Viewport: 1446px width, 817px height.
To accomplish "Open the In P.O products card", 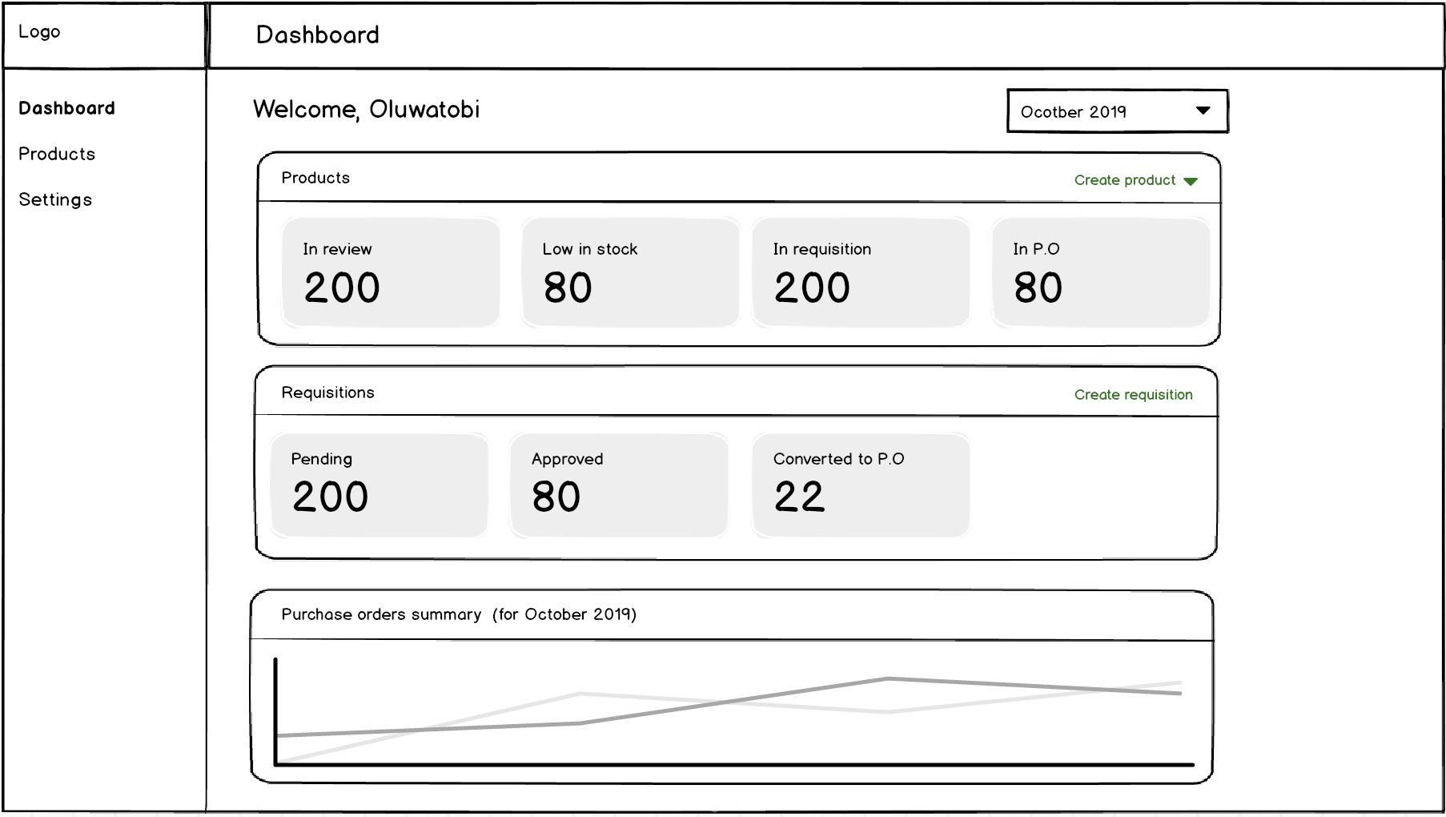I will (x=1100, y=272).
